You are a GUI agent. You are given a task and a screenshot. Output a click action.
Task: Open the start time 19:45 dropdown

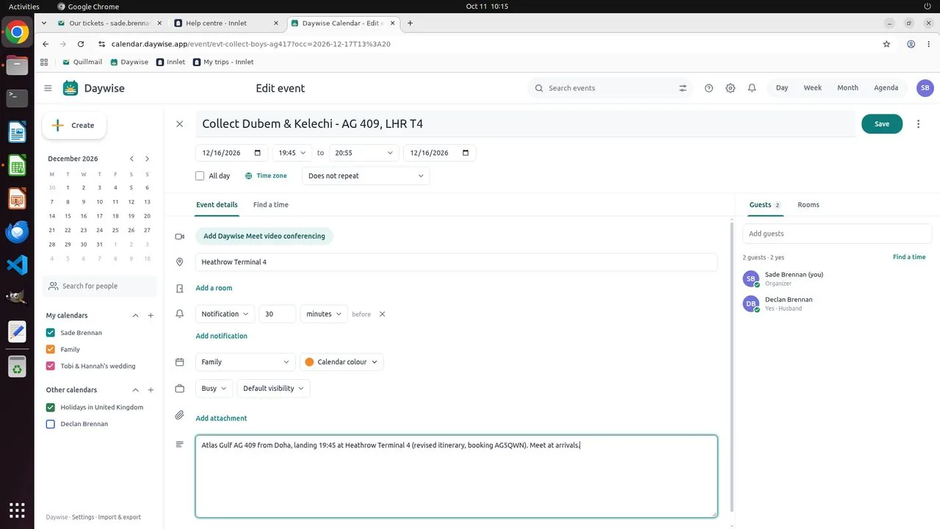click(x=292, y=153)
